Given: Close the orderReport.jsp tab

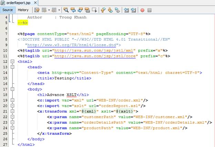Looking at the screenshot, I should (x=35, y=3).
